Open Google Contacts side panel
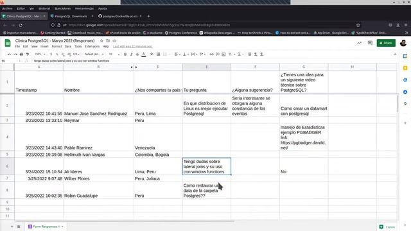This screenshot has width=411, height=231. (x=405, y=92)
